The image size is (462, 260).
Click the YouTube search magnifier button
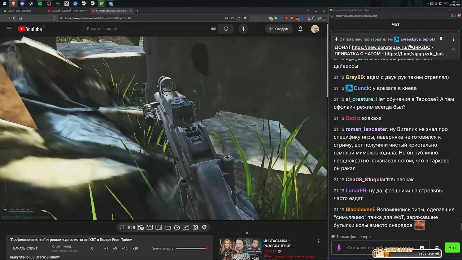(x=226, y=29)
